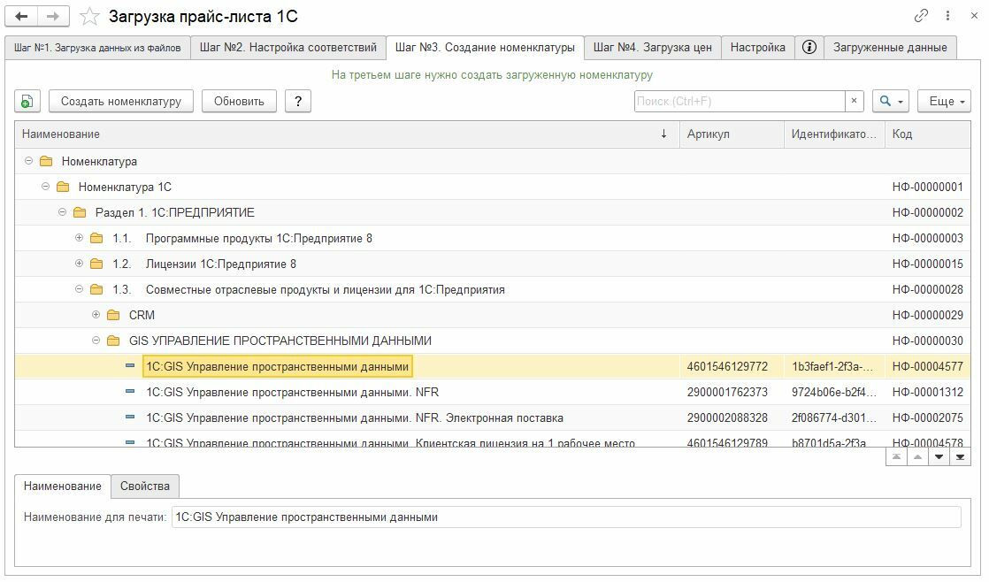Jump to last row via bottom arrow icon
The height and width of the screenshot is (582, 989).
click(x=961, y=456)
